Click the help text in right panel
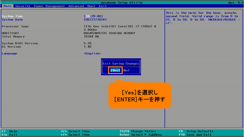Screen dimensions: 244x137 (203, 18)
